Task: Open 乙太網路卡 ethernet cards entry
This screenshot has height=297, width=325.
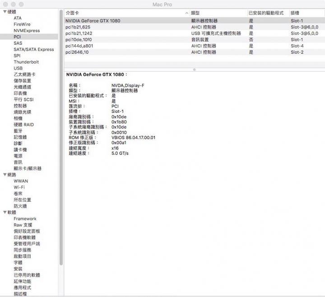Action: 24,74
